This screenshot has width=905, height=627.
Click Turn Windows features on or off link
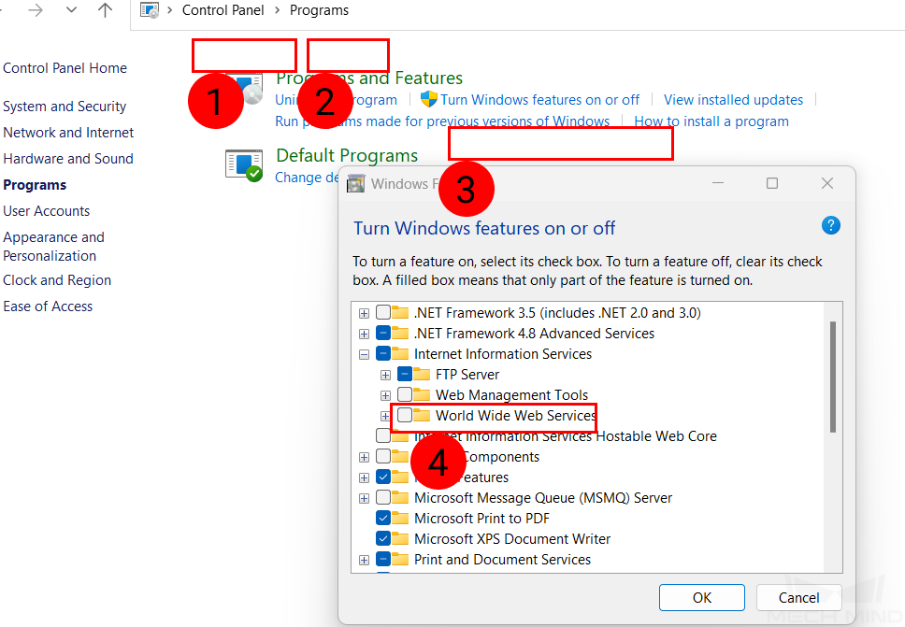539,100
